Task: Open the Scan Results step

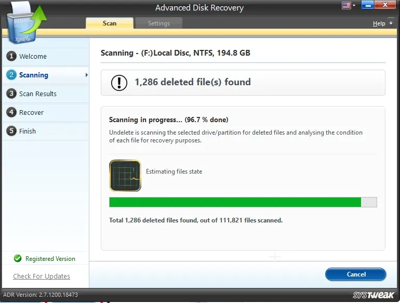Action: (46, 94)
